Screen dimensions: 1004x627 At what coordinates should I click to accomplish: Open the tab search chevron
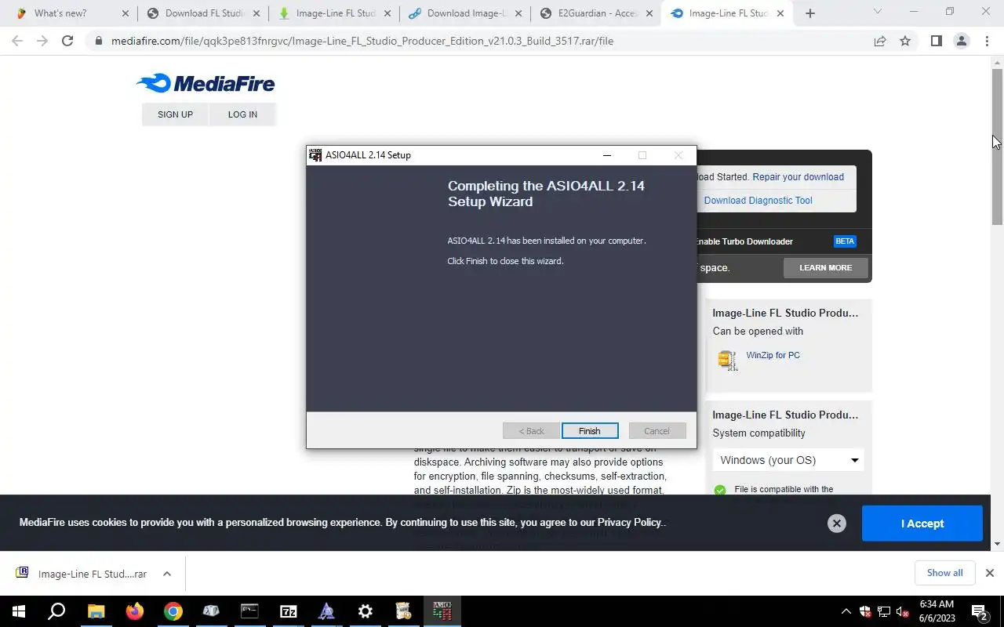pos(878,12)
